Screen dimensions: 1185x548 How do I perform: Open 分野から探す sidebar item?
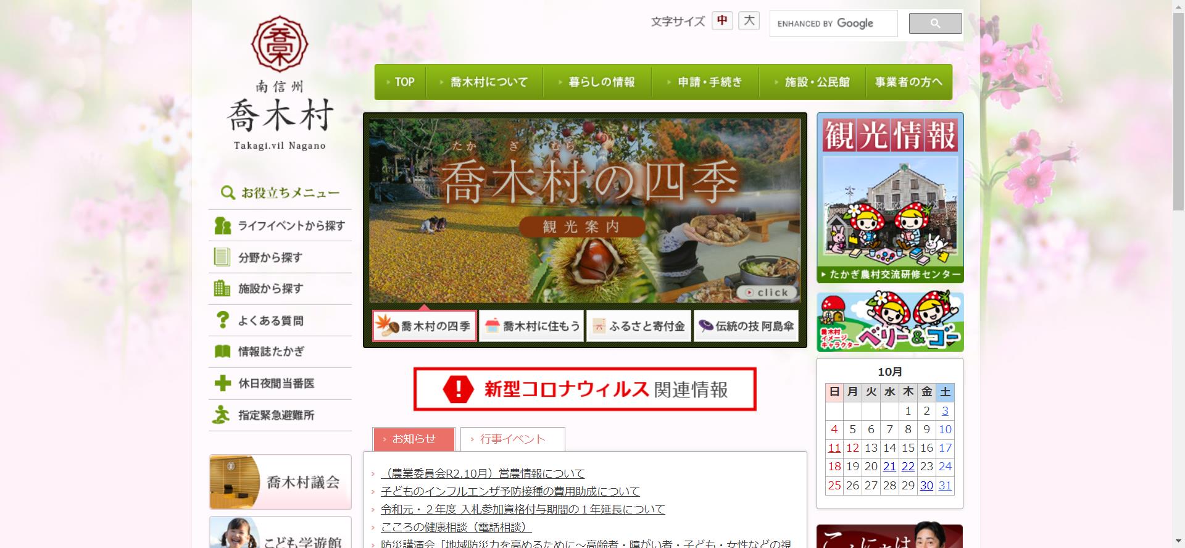click(x=280, y=257)
